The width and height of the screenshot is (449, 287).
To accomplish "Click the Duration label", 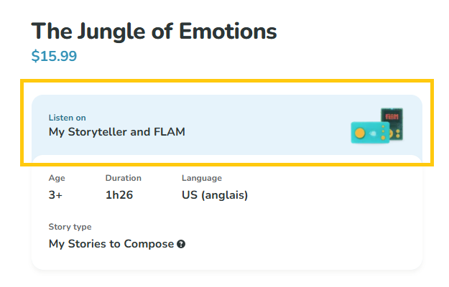I will pyautogui.click(x=123, y=178).
